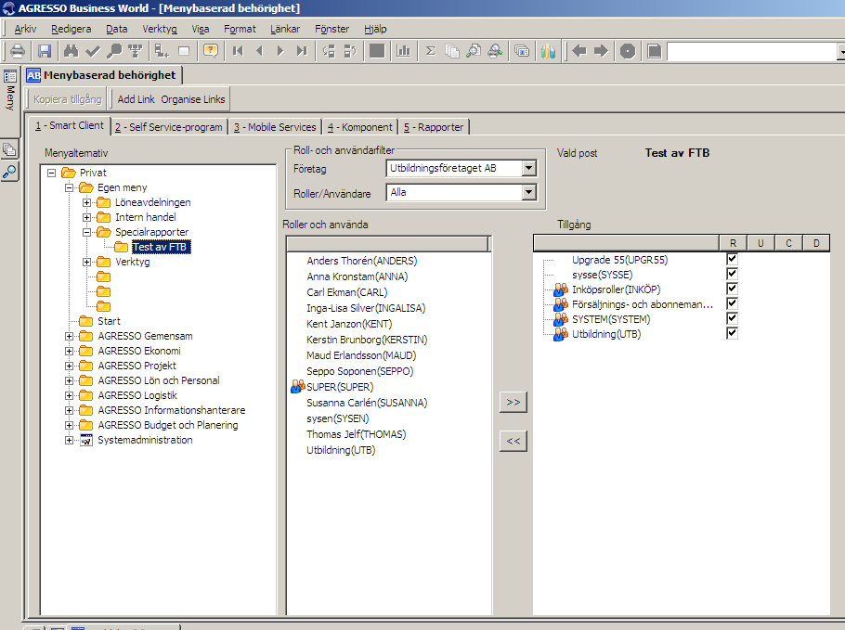Click the solid black square toolbar icon

377,51
